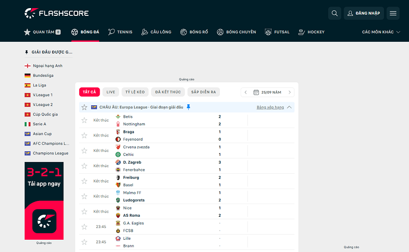Star the Betis vs Nottingham match
This screenshot has height=252, width=409.
[x=84, y=120]
